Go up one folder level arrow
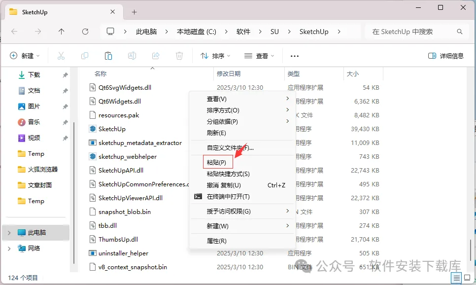476x285 pixels. (x=61, y=32)
